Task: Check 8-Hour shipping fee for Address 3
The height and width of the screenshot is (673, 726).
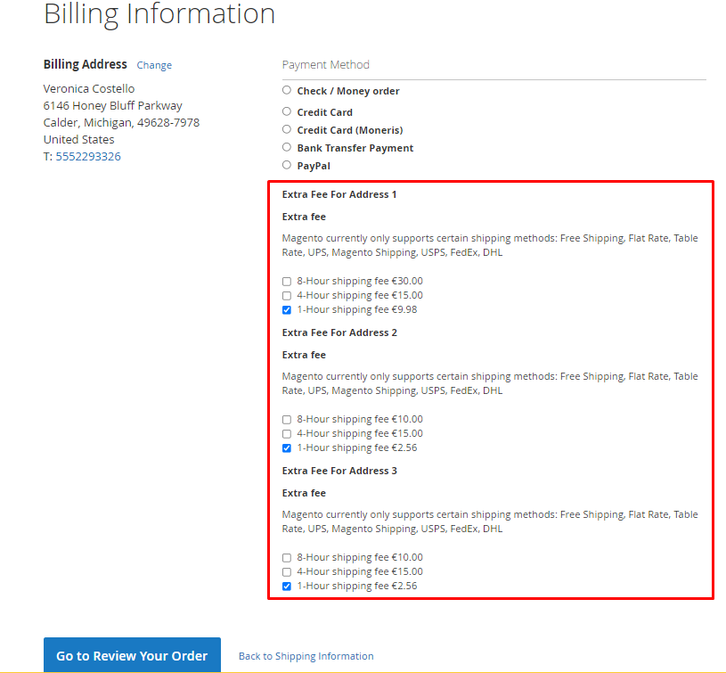Action: coord(287,558)
